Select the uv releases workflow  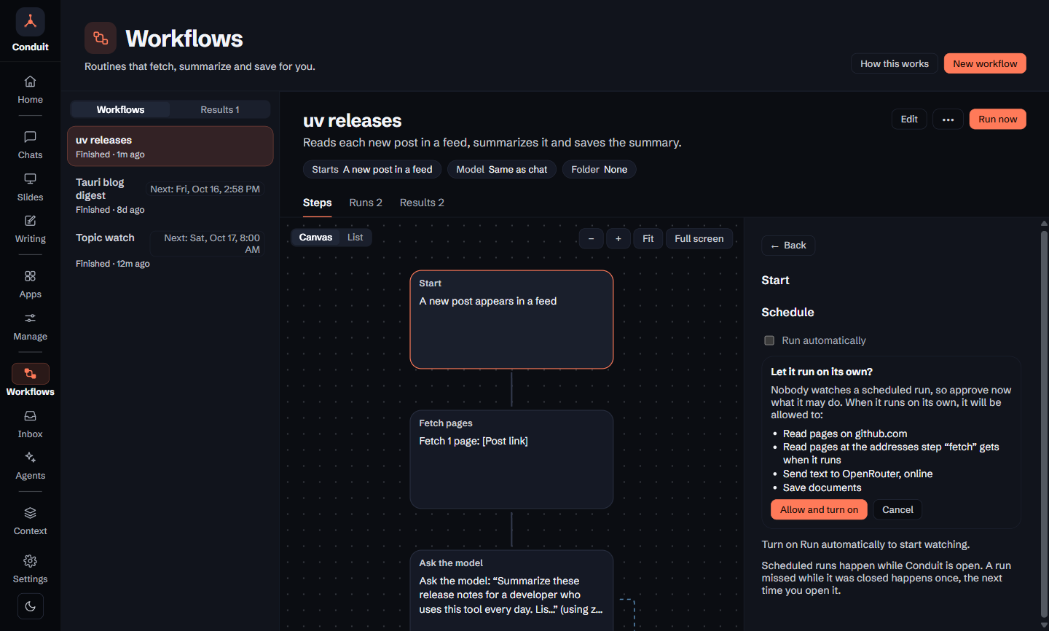click(x=170, y=146)
